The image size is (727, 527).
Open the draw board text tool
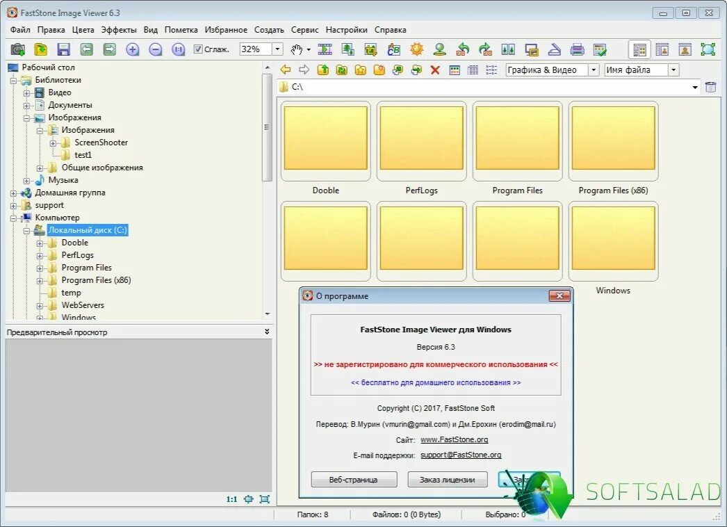click(393, 49)
